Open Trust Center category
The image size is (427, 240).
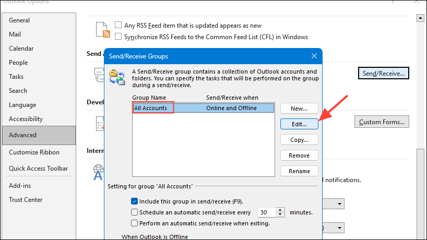[x=26, y=200]
